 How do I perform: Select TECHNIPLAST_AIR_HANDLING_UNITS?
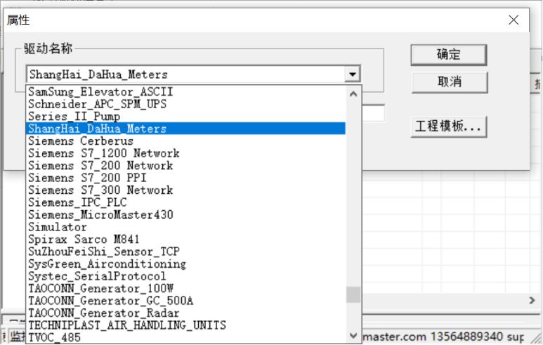pos(186,325)
